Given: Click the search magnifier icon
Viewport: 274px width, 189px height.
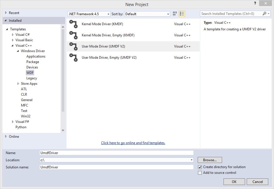Looking at the screenshot, I should click(264, 14).
